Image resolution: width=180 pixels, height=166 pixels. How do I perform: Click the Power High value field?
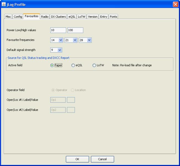click(75, 30)
